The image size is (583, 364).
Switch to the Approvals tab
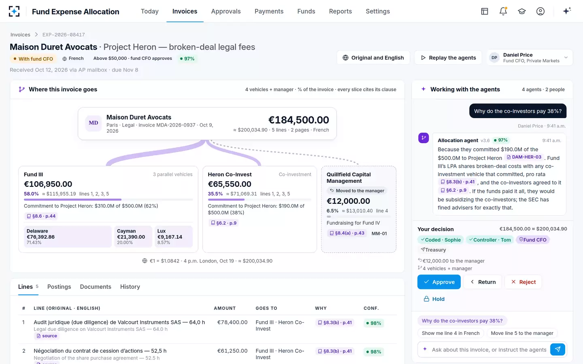226,11
